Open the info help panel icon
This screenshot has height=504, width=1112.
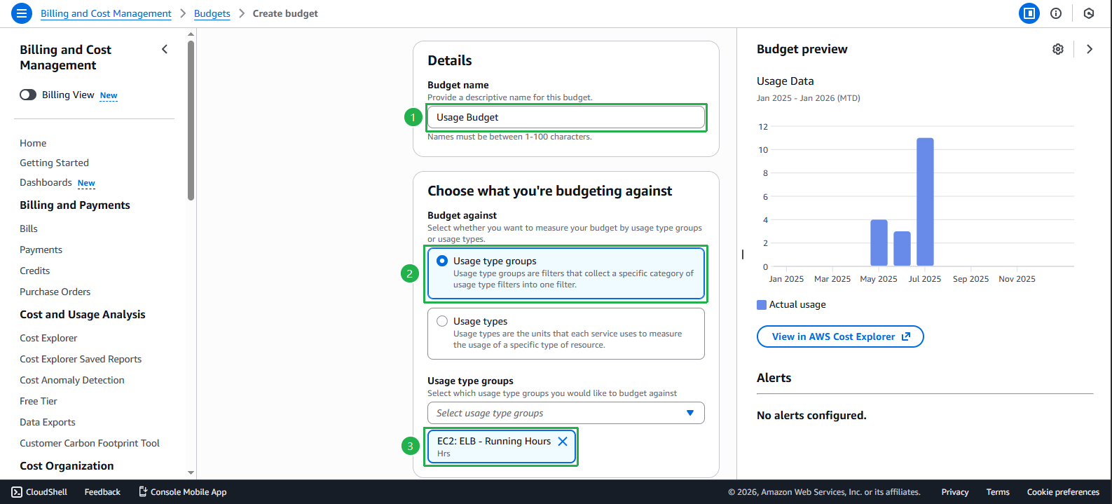(x=1056, y=13)
